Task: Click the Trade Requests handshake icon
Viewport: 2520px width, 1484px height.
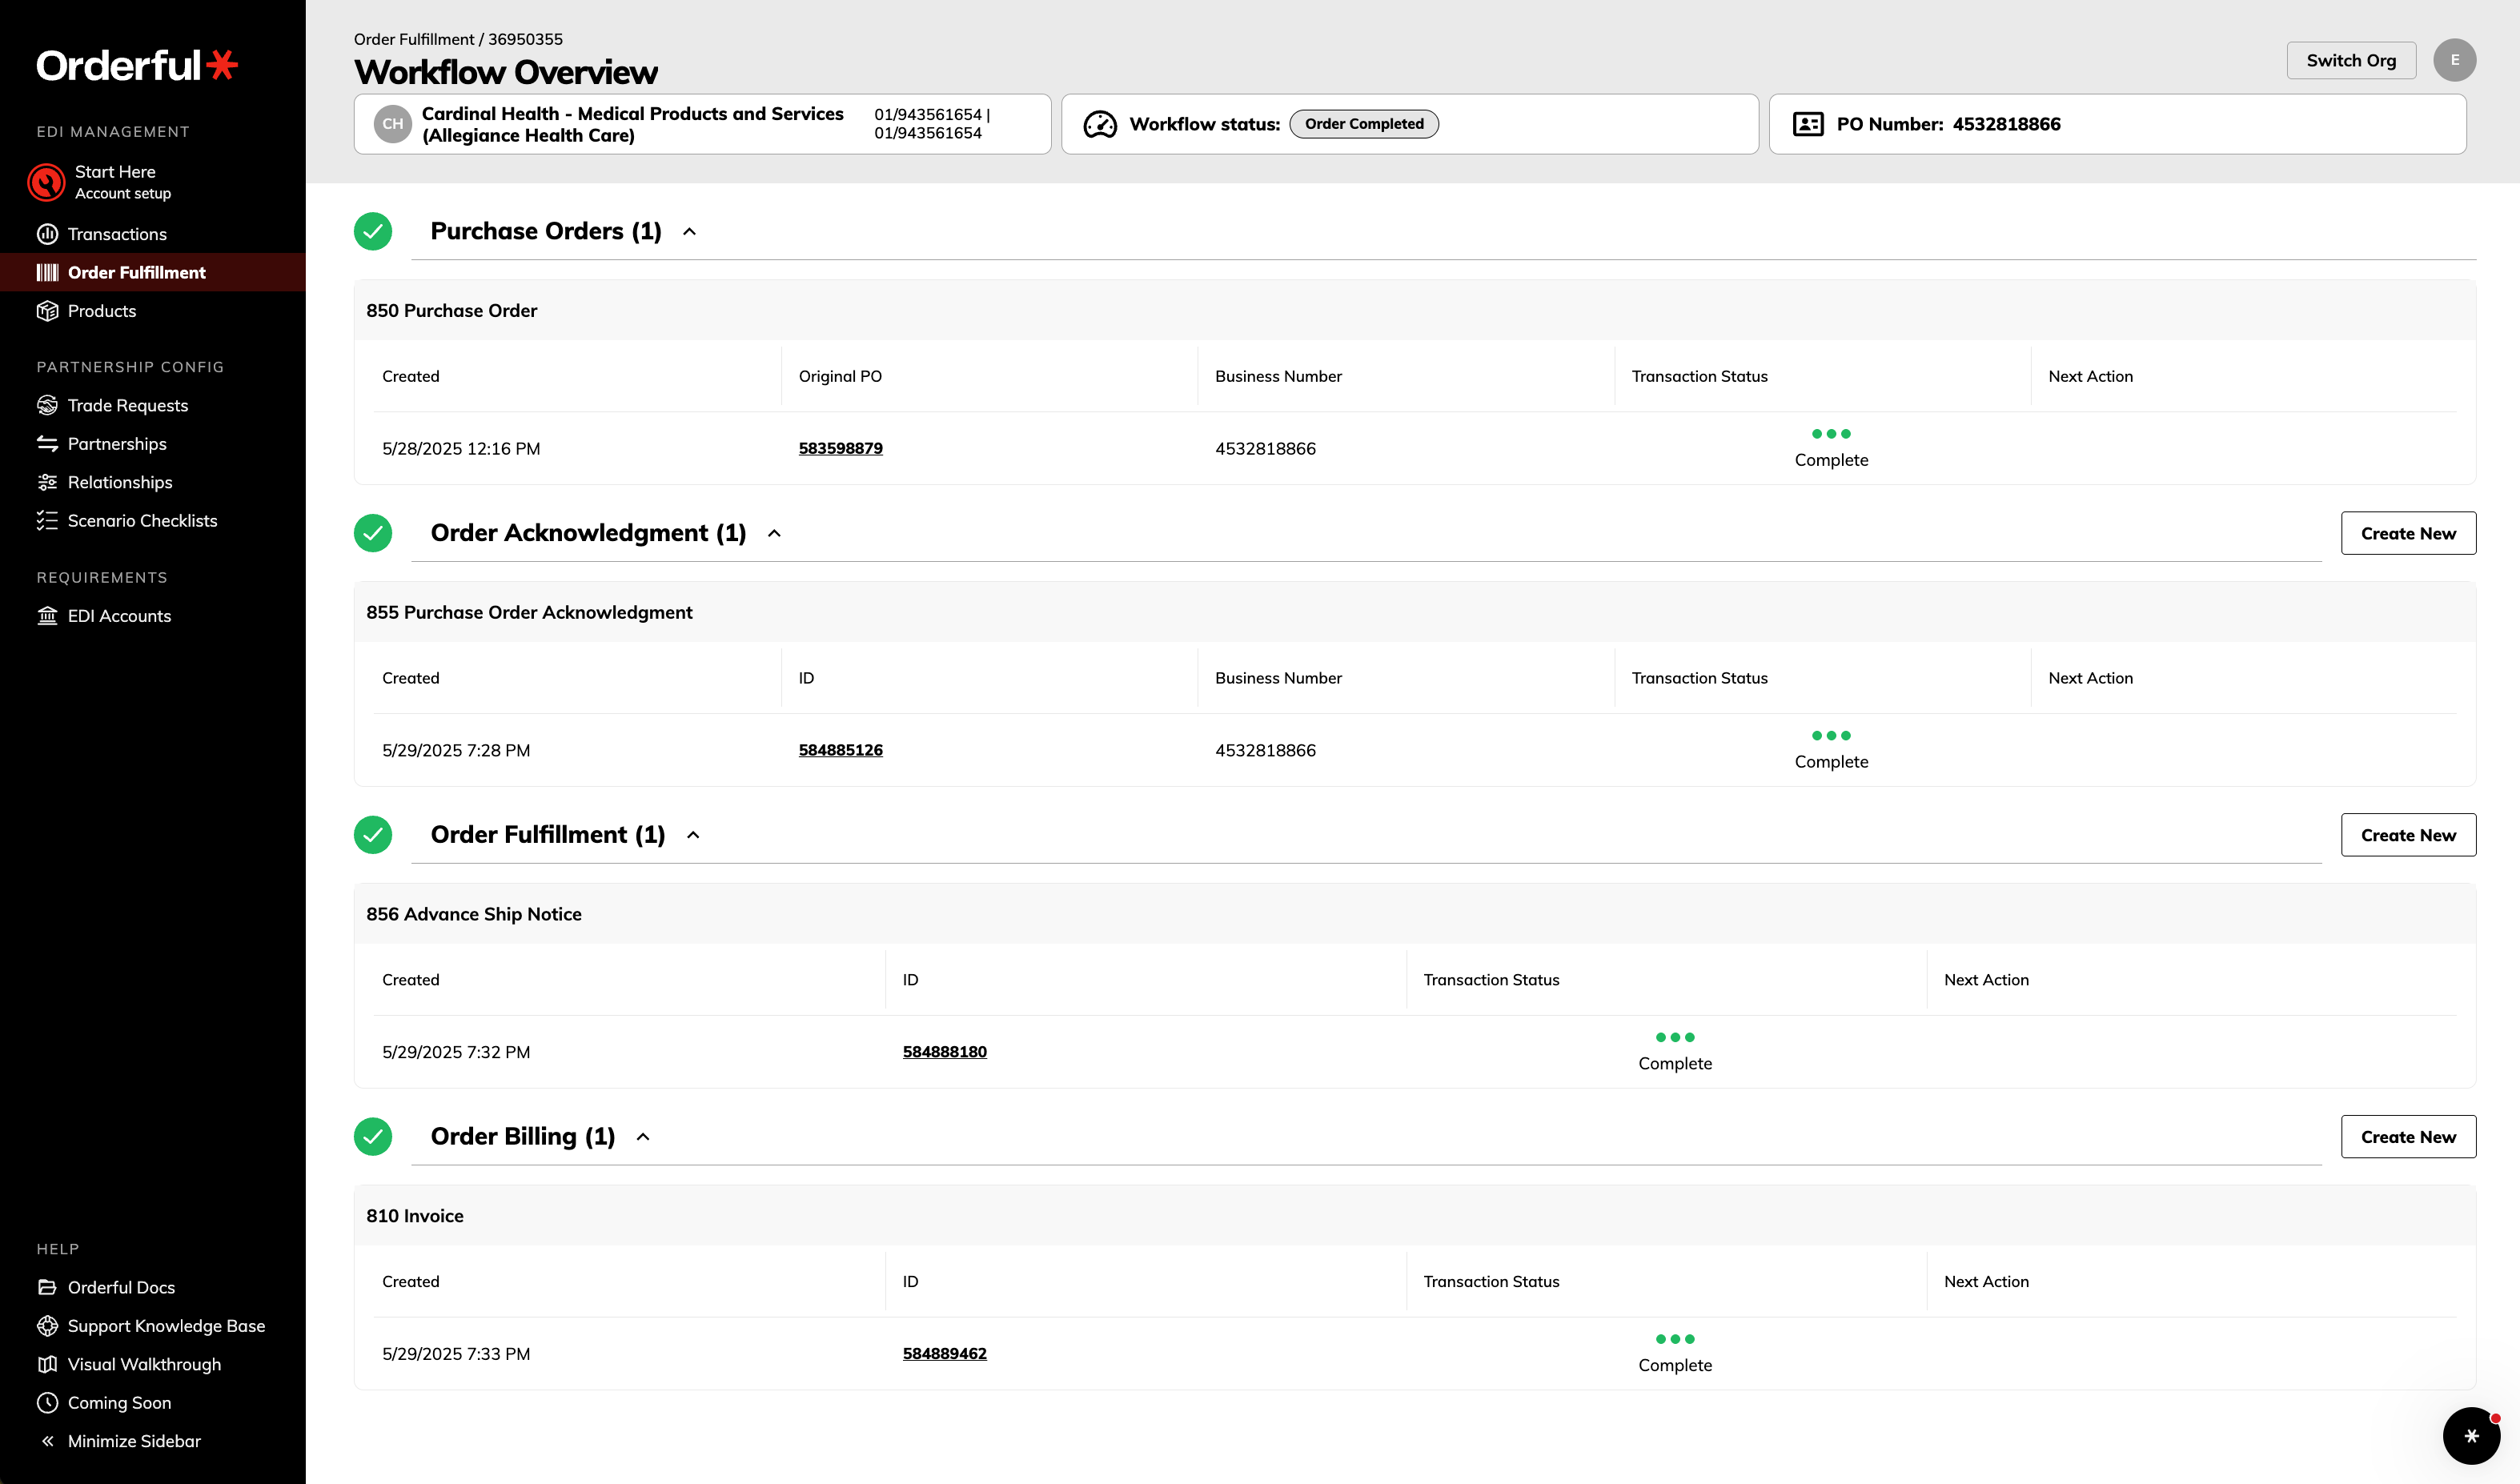Action: [x=47, y=405]
